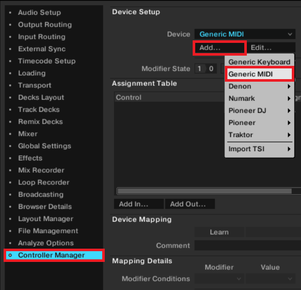Image resolution: width=301 pixels, height=290 pixels.
Task: Click the Edit... device button
Action: (x=271, y=47)
